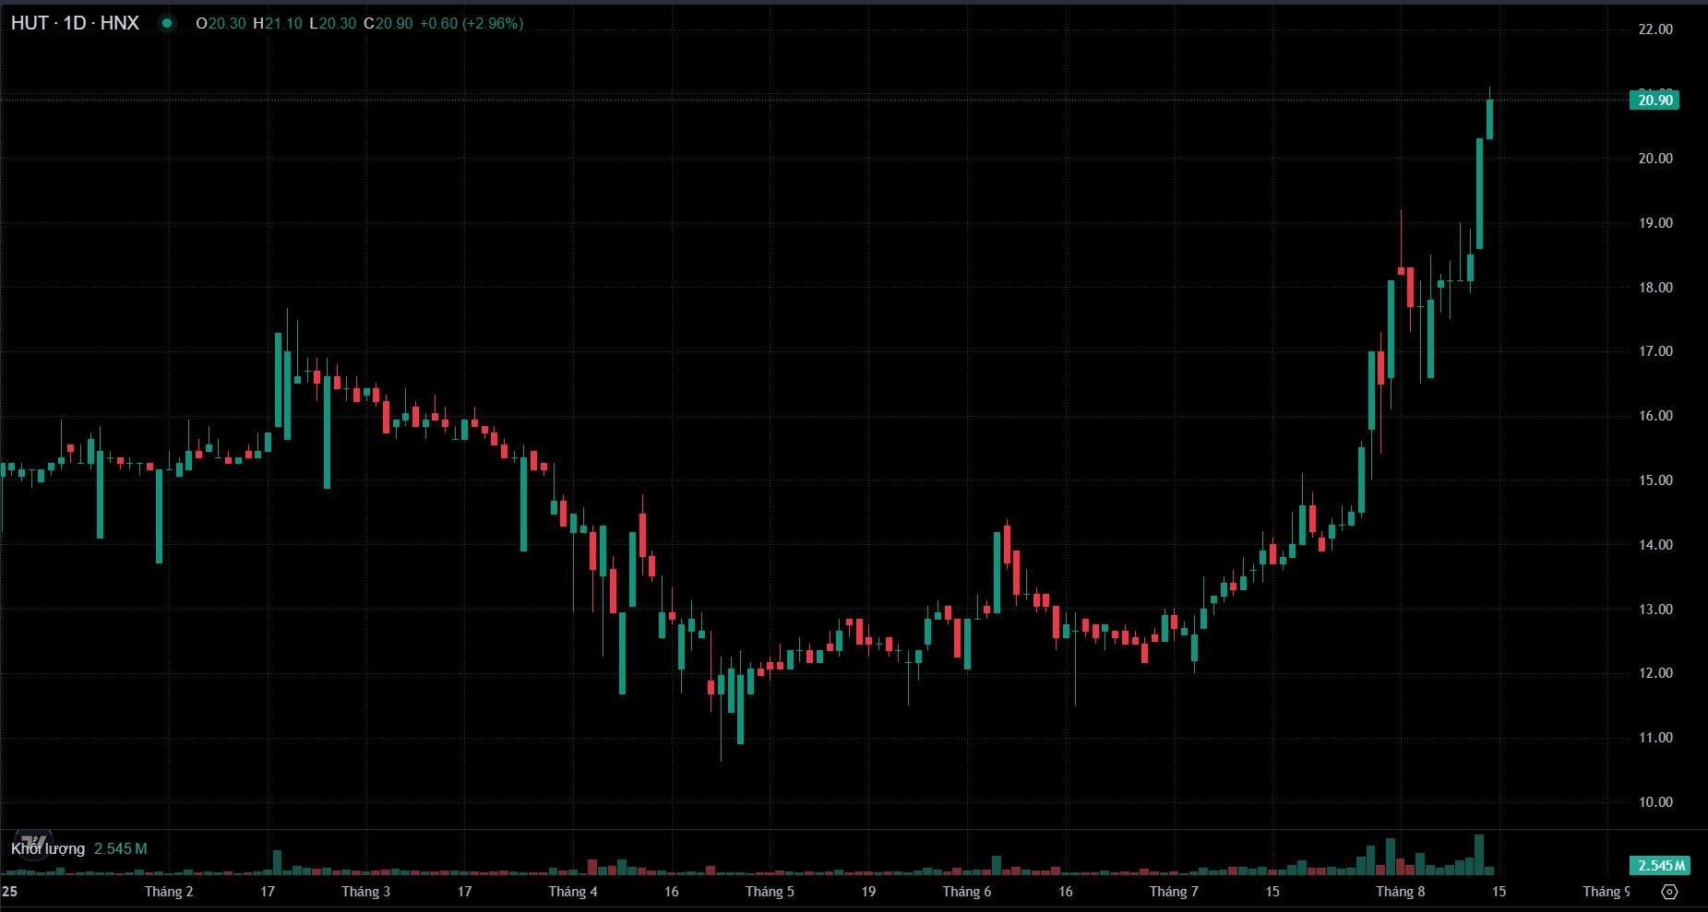Click the C20.90 close value in legend
The width and height of the screenshot is (1708, 912).
coord(388,23)
